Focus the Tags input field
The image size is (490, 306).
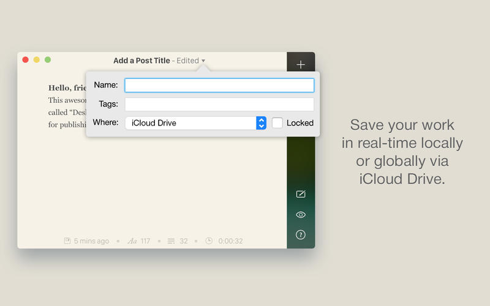(219, 104)
